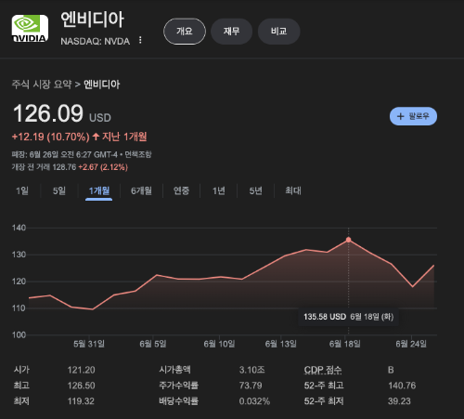
Task: Click the 배당수익률 value 0.032%
Action: pyautogui.click(x=254, y=401)
